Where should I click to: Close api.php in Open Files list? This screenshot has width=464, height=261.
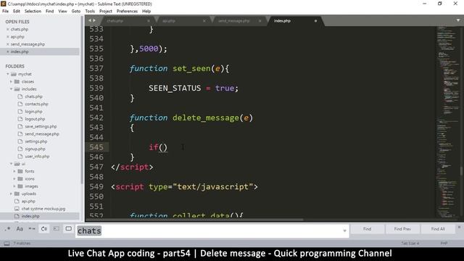pyautogui.click(x=8, y=37)
